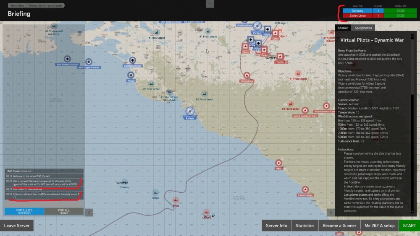Click the red #1 Front depot icon

298,73
